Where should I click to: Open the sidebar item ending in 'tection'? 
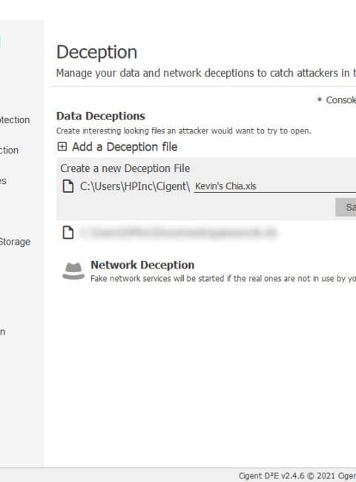tap(15, 119)
